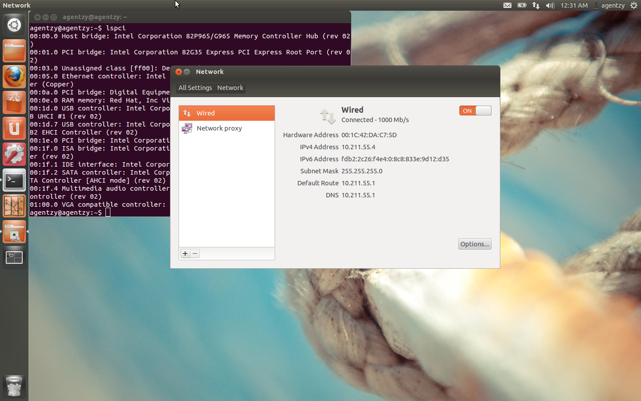Open the network indicator in top panel
The width and height of the screenshot is (641, 401).
coord(536,5)
